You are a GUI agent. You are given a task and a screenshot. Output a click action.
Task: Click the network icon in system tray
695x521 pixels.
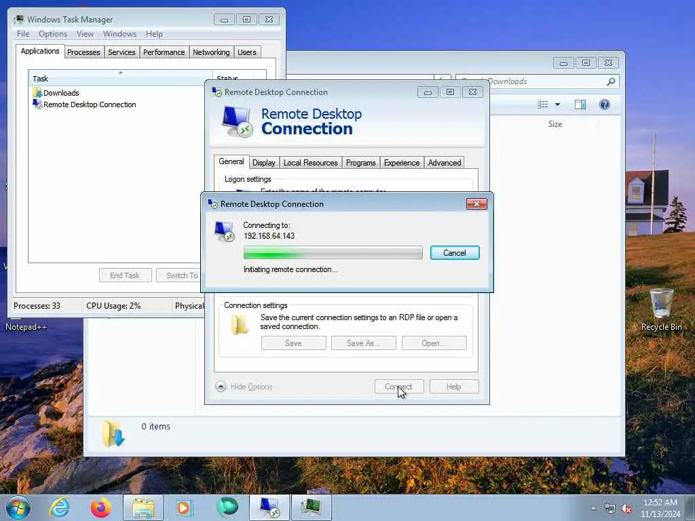click(610, 509)
